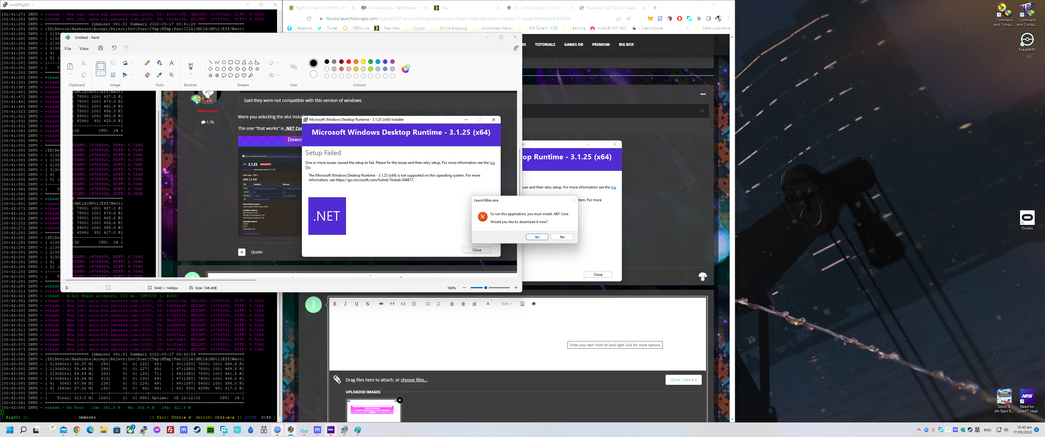
Task: Open the Chrome extensions puzzle icon
Action: click(699, 19)
